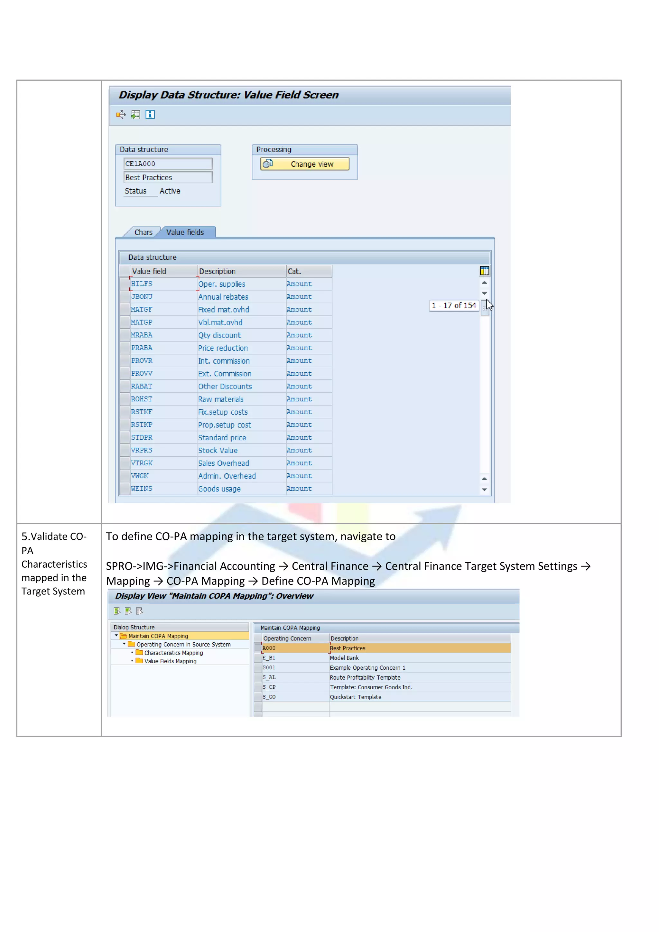Viewport: 659px width, 932px height.
Task: Click the CE1A000 data structure field
Action: click(168, 164)
